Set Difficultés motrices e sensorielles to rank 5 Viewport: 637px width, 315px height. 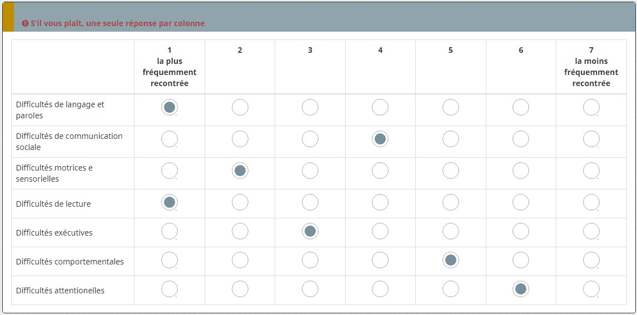coord(451,171)
